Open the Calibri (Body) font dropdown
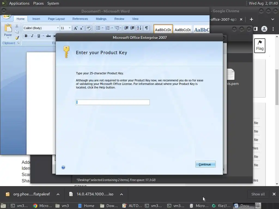 pos(58,28)
